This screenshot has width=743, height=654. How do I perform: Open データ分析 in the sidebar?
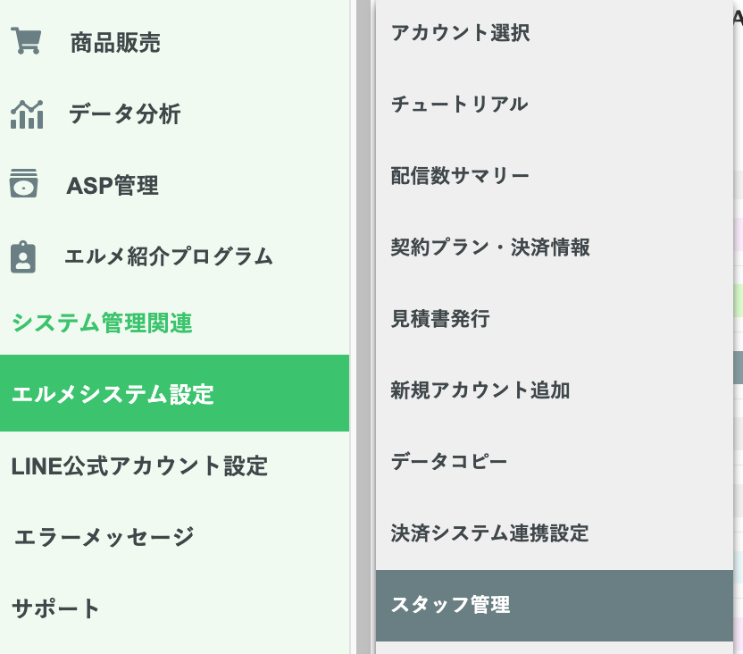[124, 114]
